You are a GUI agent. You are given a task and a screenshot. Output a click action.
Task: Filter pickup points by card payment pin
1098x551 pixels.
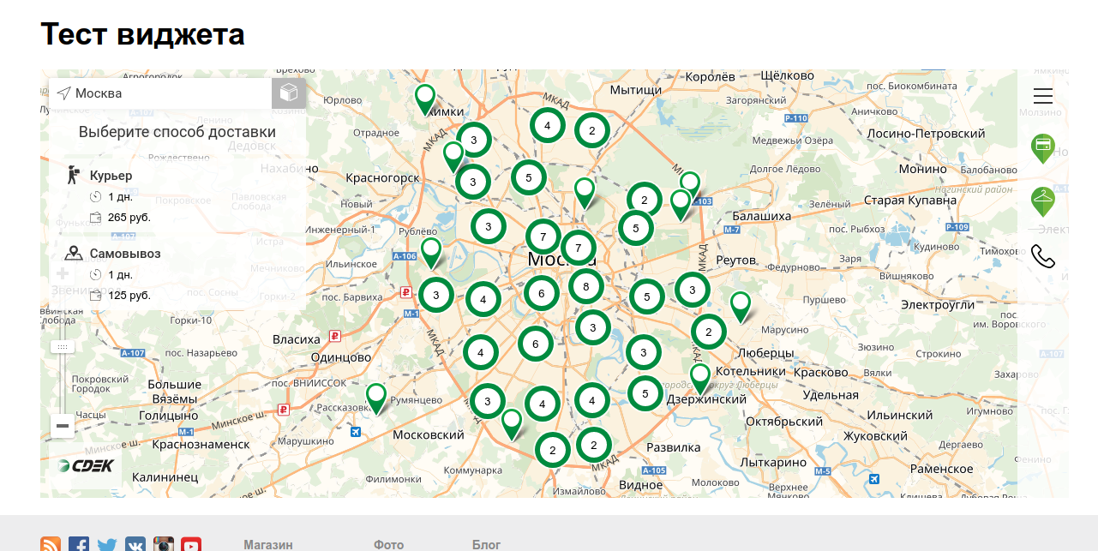coord(1043,148)
